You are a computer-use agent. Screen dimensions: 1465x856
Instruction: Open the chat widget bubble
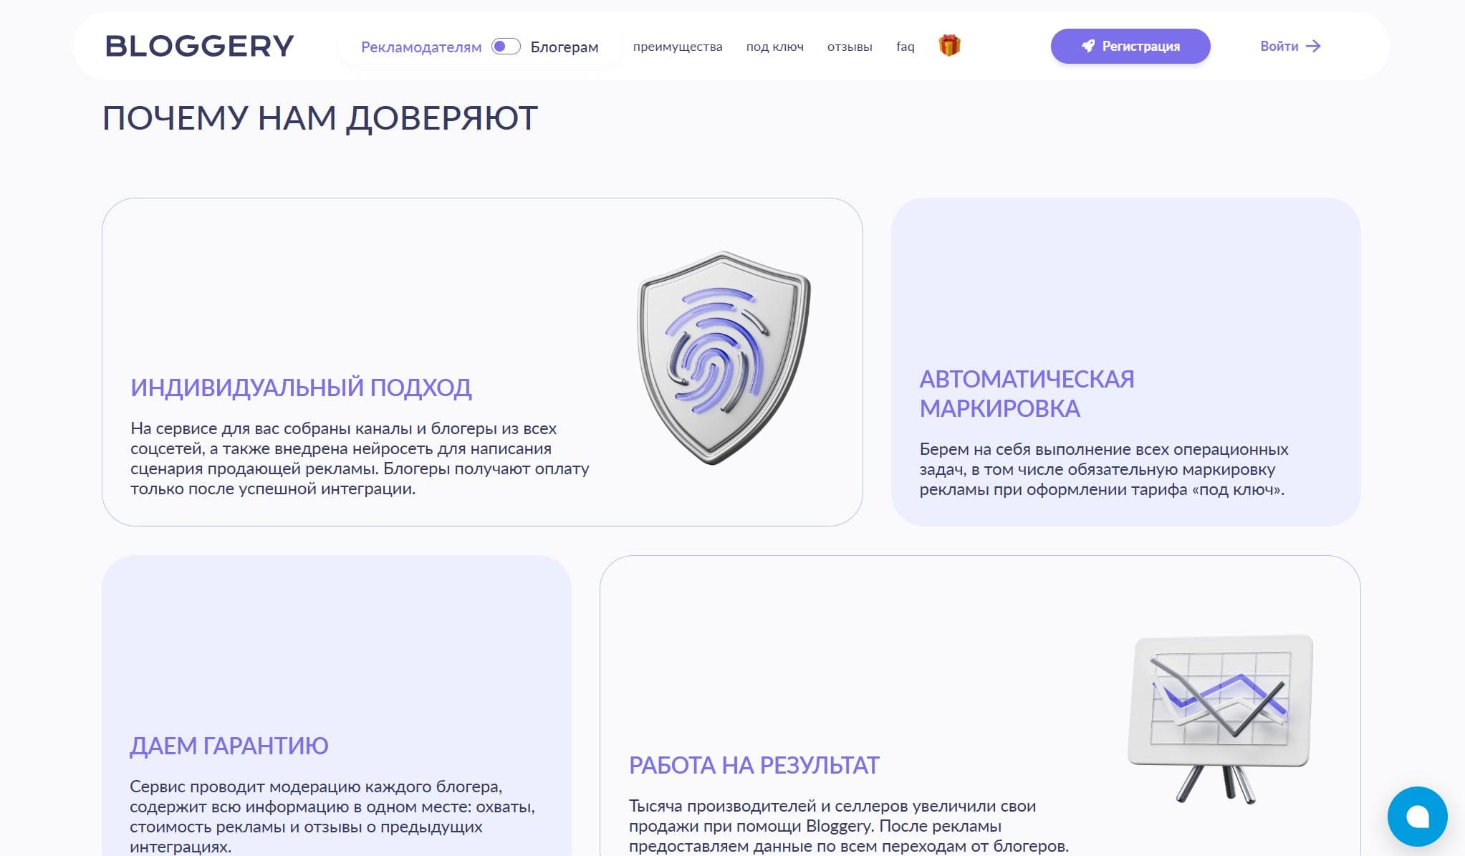click(x=1417, y=816)
